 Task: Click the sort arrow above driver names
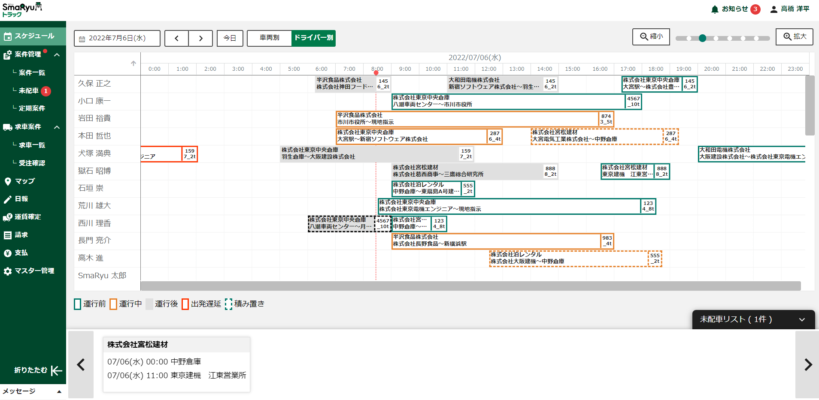tap(133, 63)
